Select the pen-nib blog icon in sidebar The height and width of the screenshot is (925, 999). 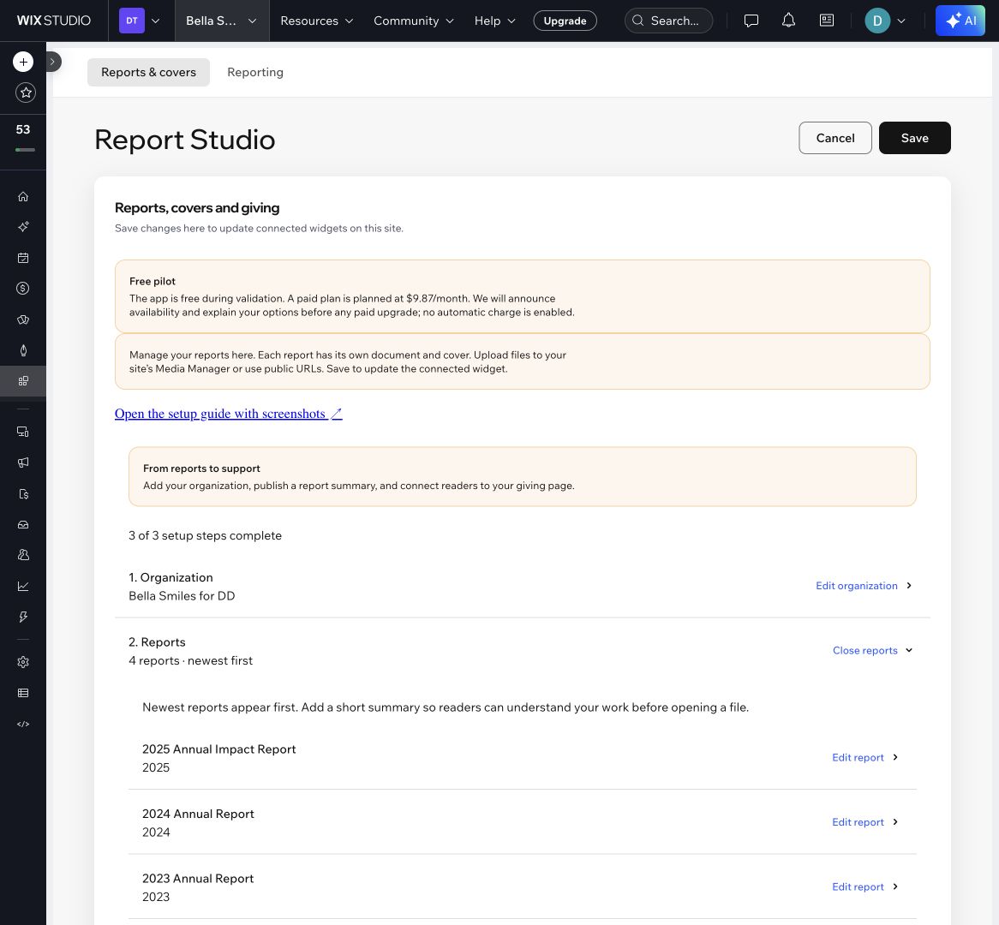23,350
